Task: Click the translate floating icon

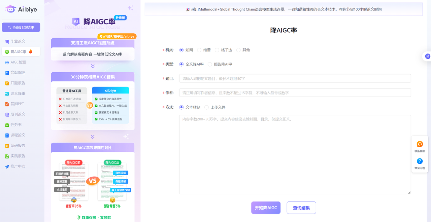Action: click(x=428, y=56)
